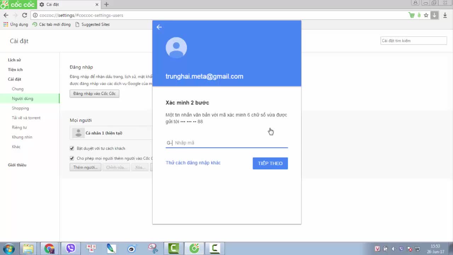Switch to Cốc Cốc browser taskbar icon
The width and height of the screenshot is (453, 255).
click(194, 249)
